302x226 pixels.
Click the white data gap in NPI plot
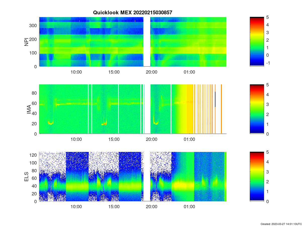click(147, 42)
